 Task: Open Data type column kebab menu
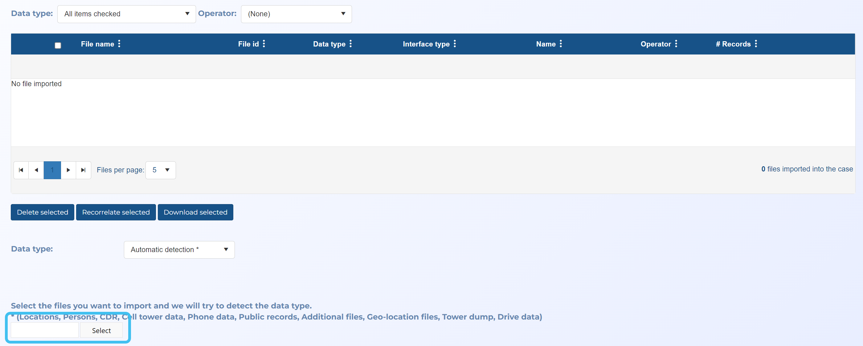pos(350,44)
